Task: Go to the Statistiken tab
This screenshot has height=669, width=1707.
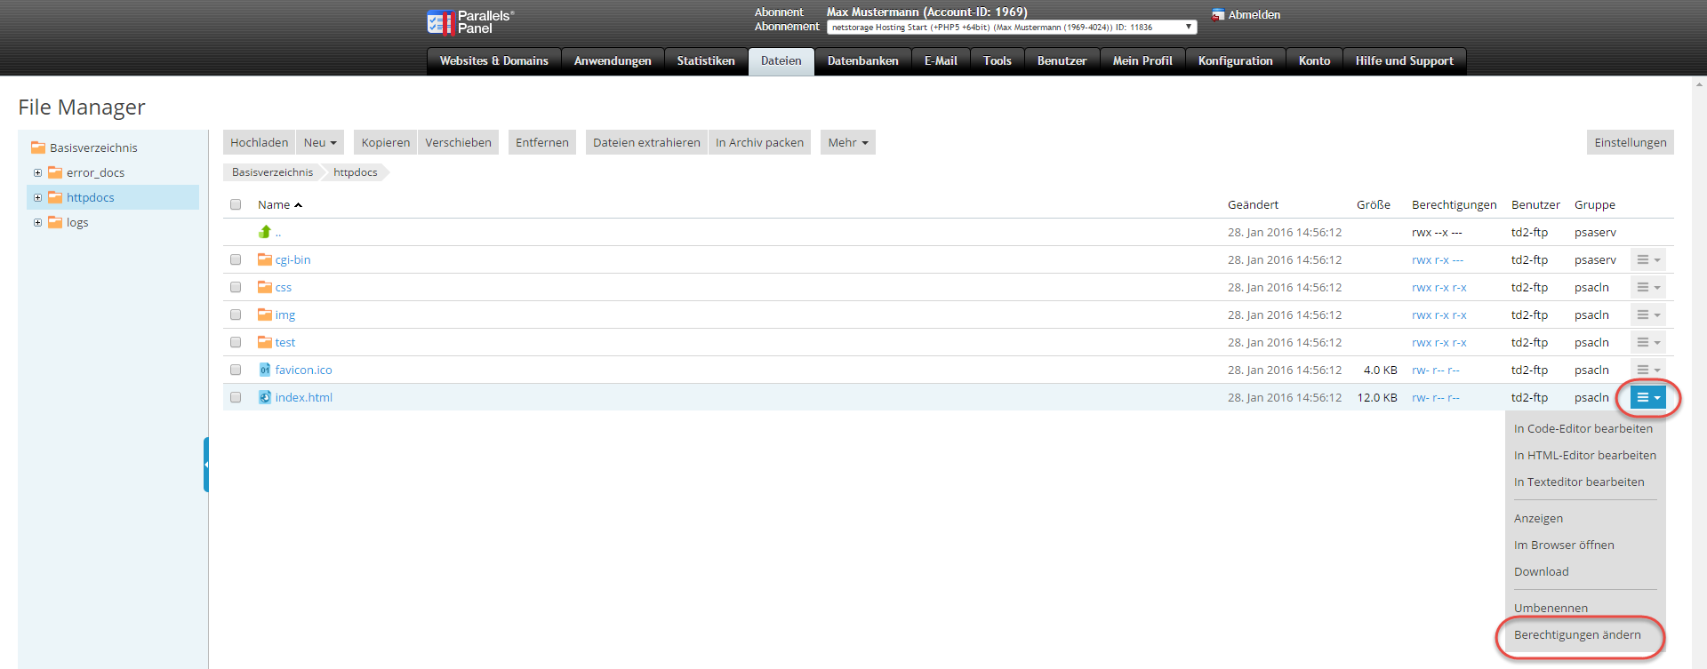Action: [x=706, y=61]
